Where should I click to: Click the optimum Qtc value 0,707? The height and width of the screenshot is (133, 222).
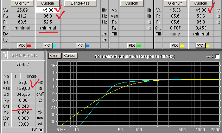point(175,28)
